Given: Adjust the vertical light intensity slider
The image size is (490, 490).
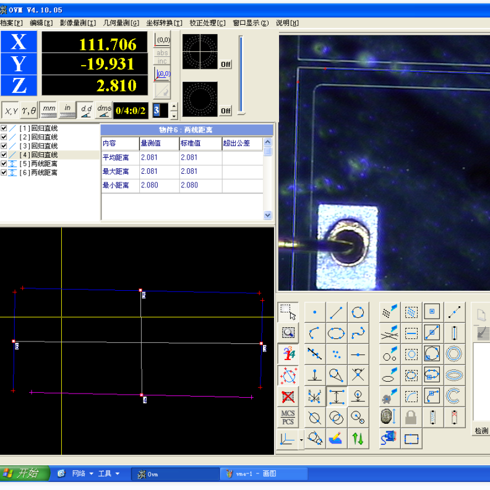Looking at the screenshot, I should point(241,74).
